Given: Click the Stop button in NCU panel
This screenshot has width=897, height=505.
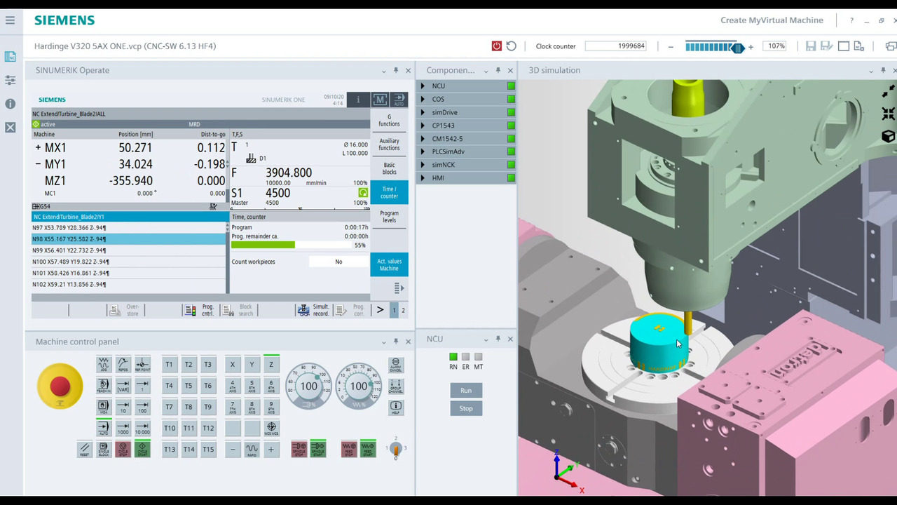Looking at the screenshot, I should coord(466,408).
